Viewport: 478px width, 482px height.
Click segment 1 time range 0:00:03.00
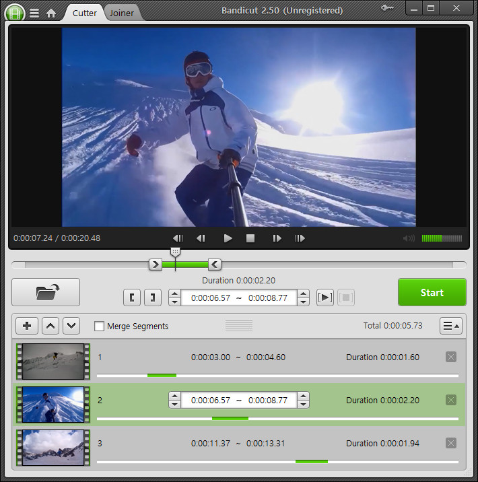[211, 357]
